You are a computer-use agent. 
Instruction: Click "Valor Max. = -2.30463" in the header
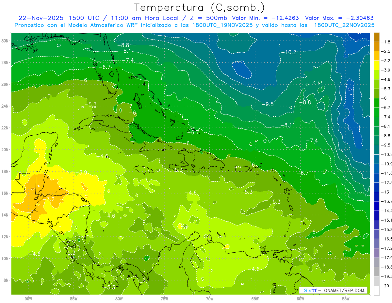[x=339, y=18]
